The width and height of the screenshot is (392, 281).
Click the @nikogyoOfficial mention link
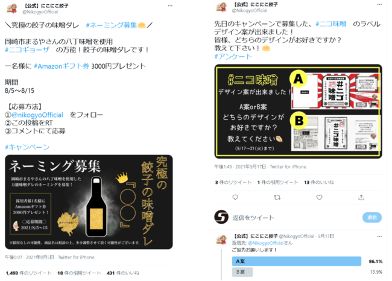[37, 115]
